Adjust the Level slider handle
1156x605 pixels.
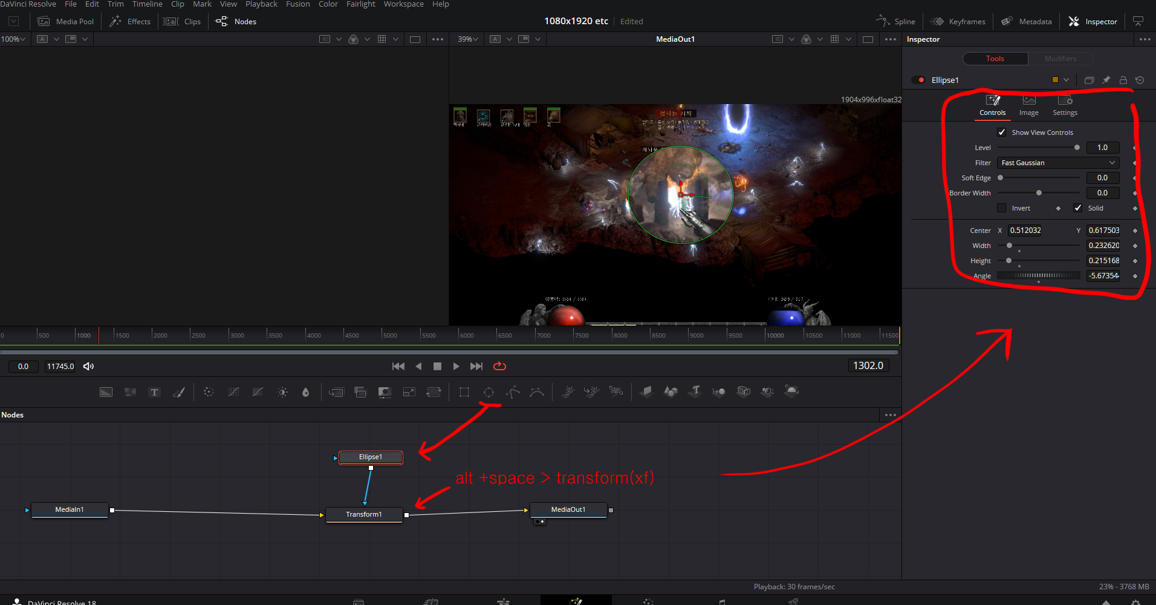1077,148
